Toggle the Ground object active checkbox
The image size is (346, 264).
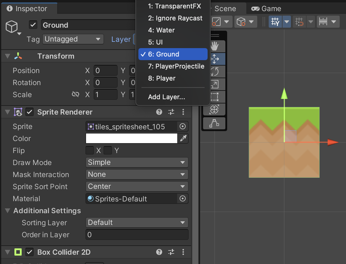tap(33, 25)
